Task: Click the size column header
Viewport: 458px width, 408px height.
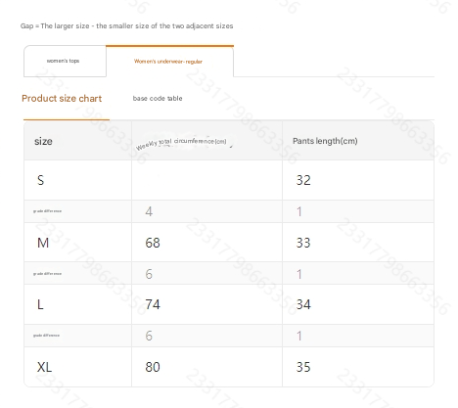Action: (43, 141)
